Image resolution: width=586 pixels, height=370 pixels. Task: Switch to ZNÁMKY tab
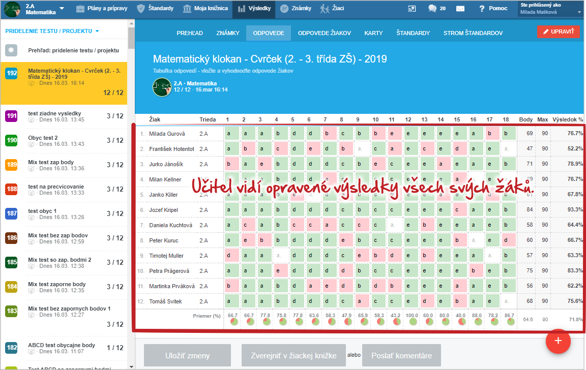click(228, 33)
